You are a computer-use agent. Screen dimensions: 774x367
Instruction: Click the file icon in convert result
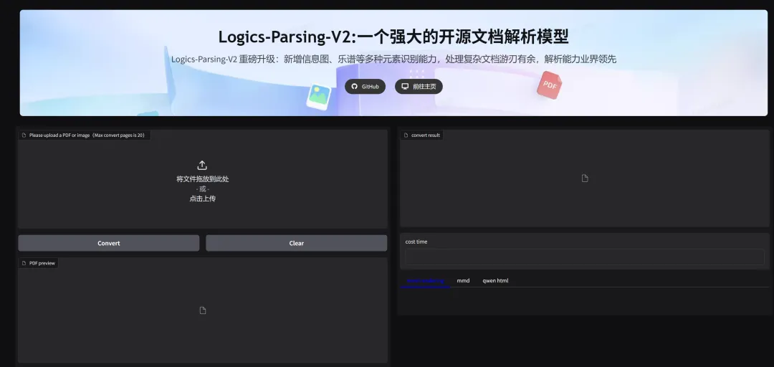tap(585, 178)
